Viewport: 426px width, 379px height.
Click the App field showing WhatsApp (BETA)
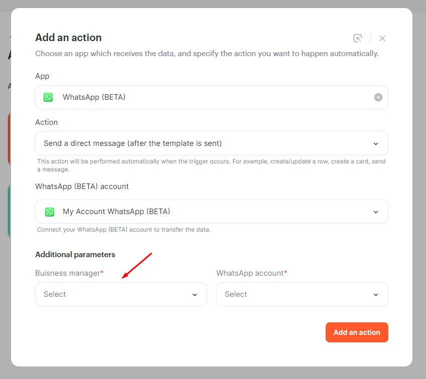(212, 97)
